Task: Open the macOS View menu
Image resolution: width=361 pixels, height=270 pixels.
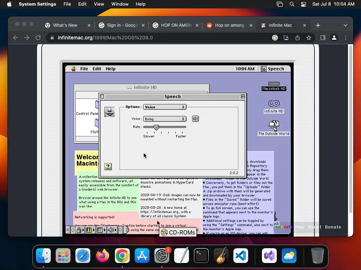Action: (99, 4)
